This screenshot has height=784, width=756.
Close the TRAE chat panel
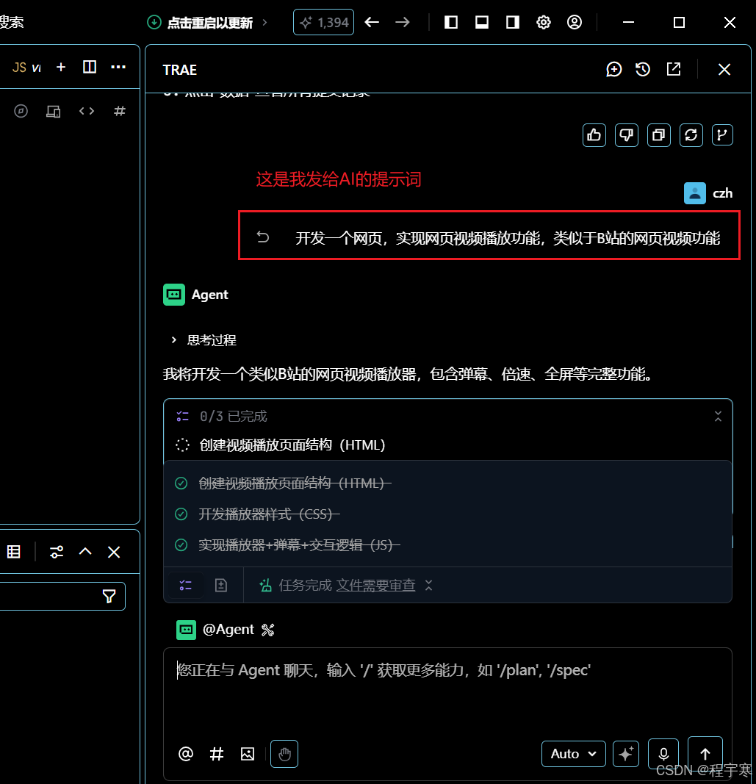(x=724, y=70)
